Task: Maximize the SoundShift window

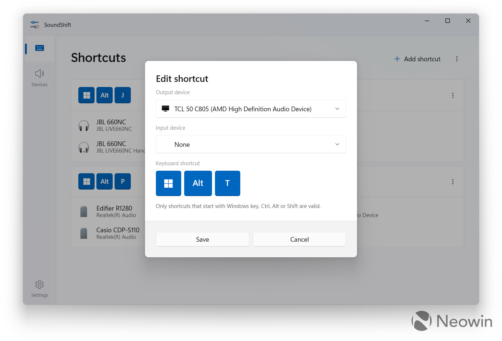Action: [448, 21]
